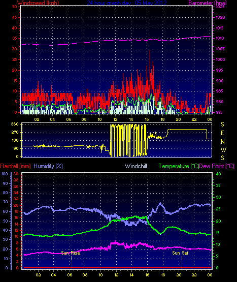Click the 1015 barometer scale value
This screenshot has height=282, width=237.
220,28
